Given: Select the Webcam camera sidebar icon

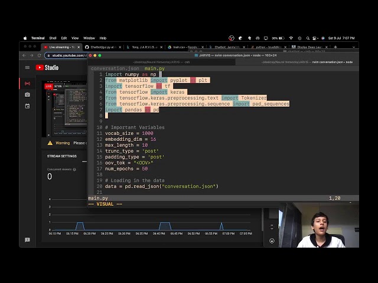Looking at the screenshot, I should coord(27,95).
